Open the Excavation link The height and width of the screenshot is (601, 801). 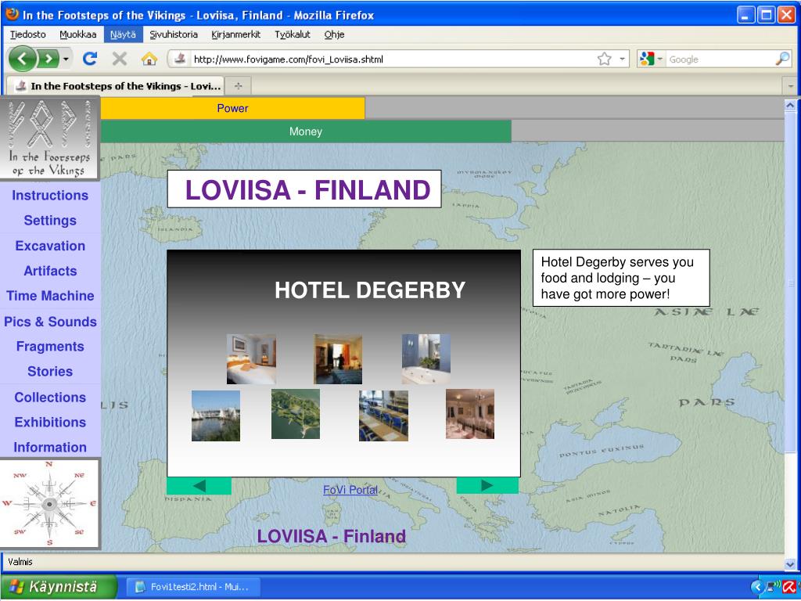click(50, 246)
